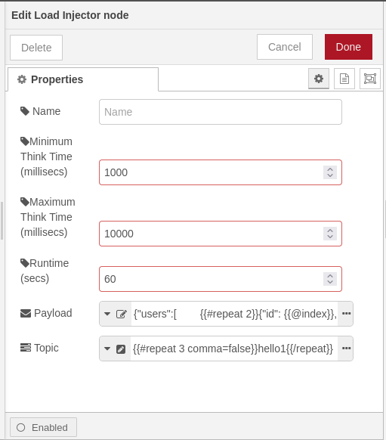
Task: Focus the Name input field
Action: (221, 112)
